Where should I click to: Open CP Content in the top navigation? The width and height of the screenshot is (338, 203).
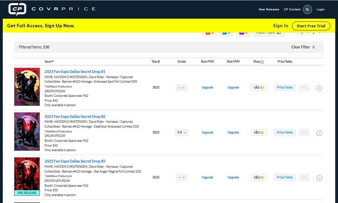pyautogui.click(x=292, y=9)
